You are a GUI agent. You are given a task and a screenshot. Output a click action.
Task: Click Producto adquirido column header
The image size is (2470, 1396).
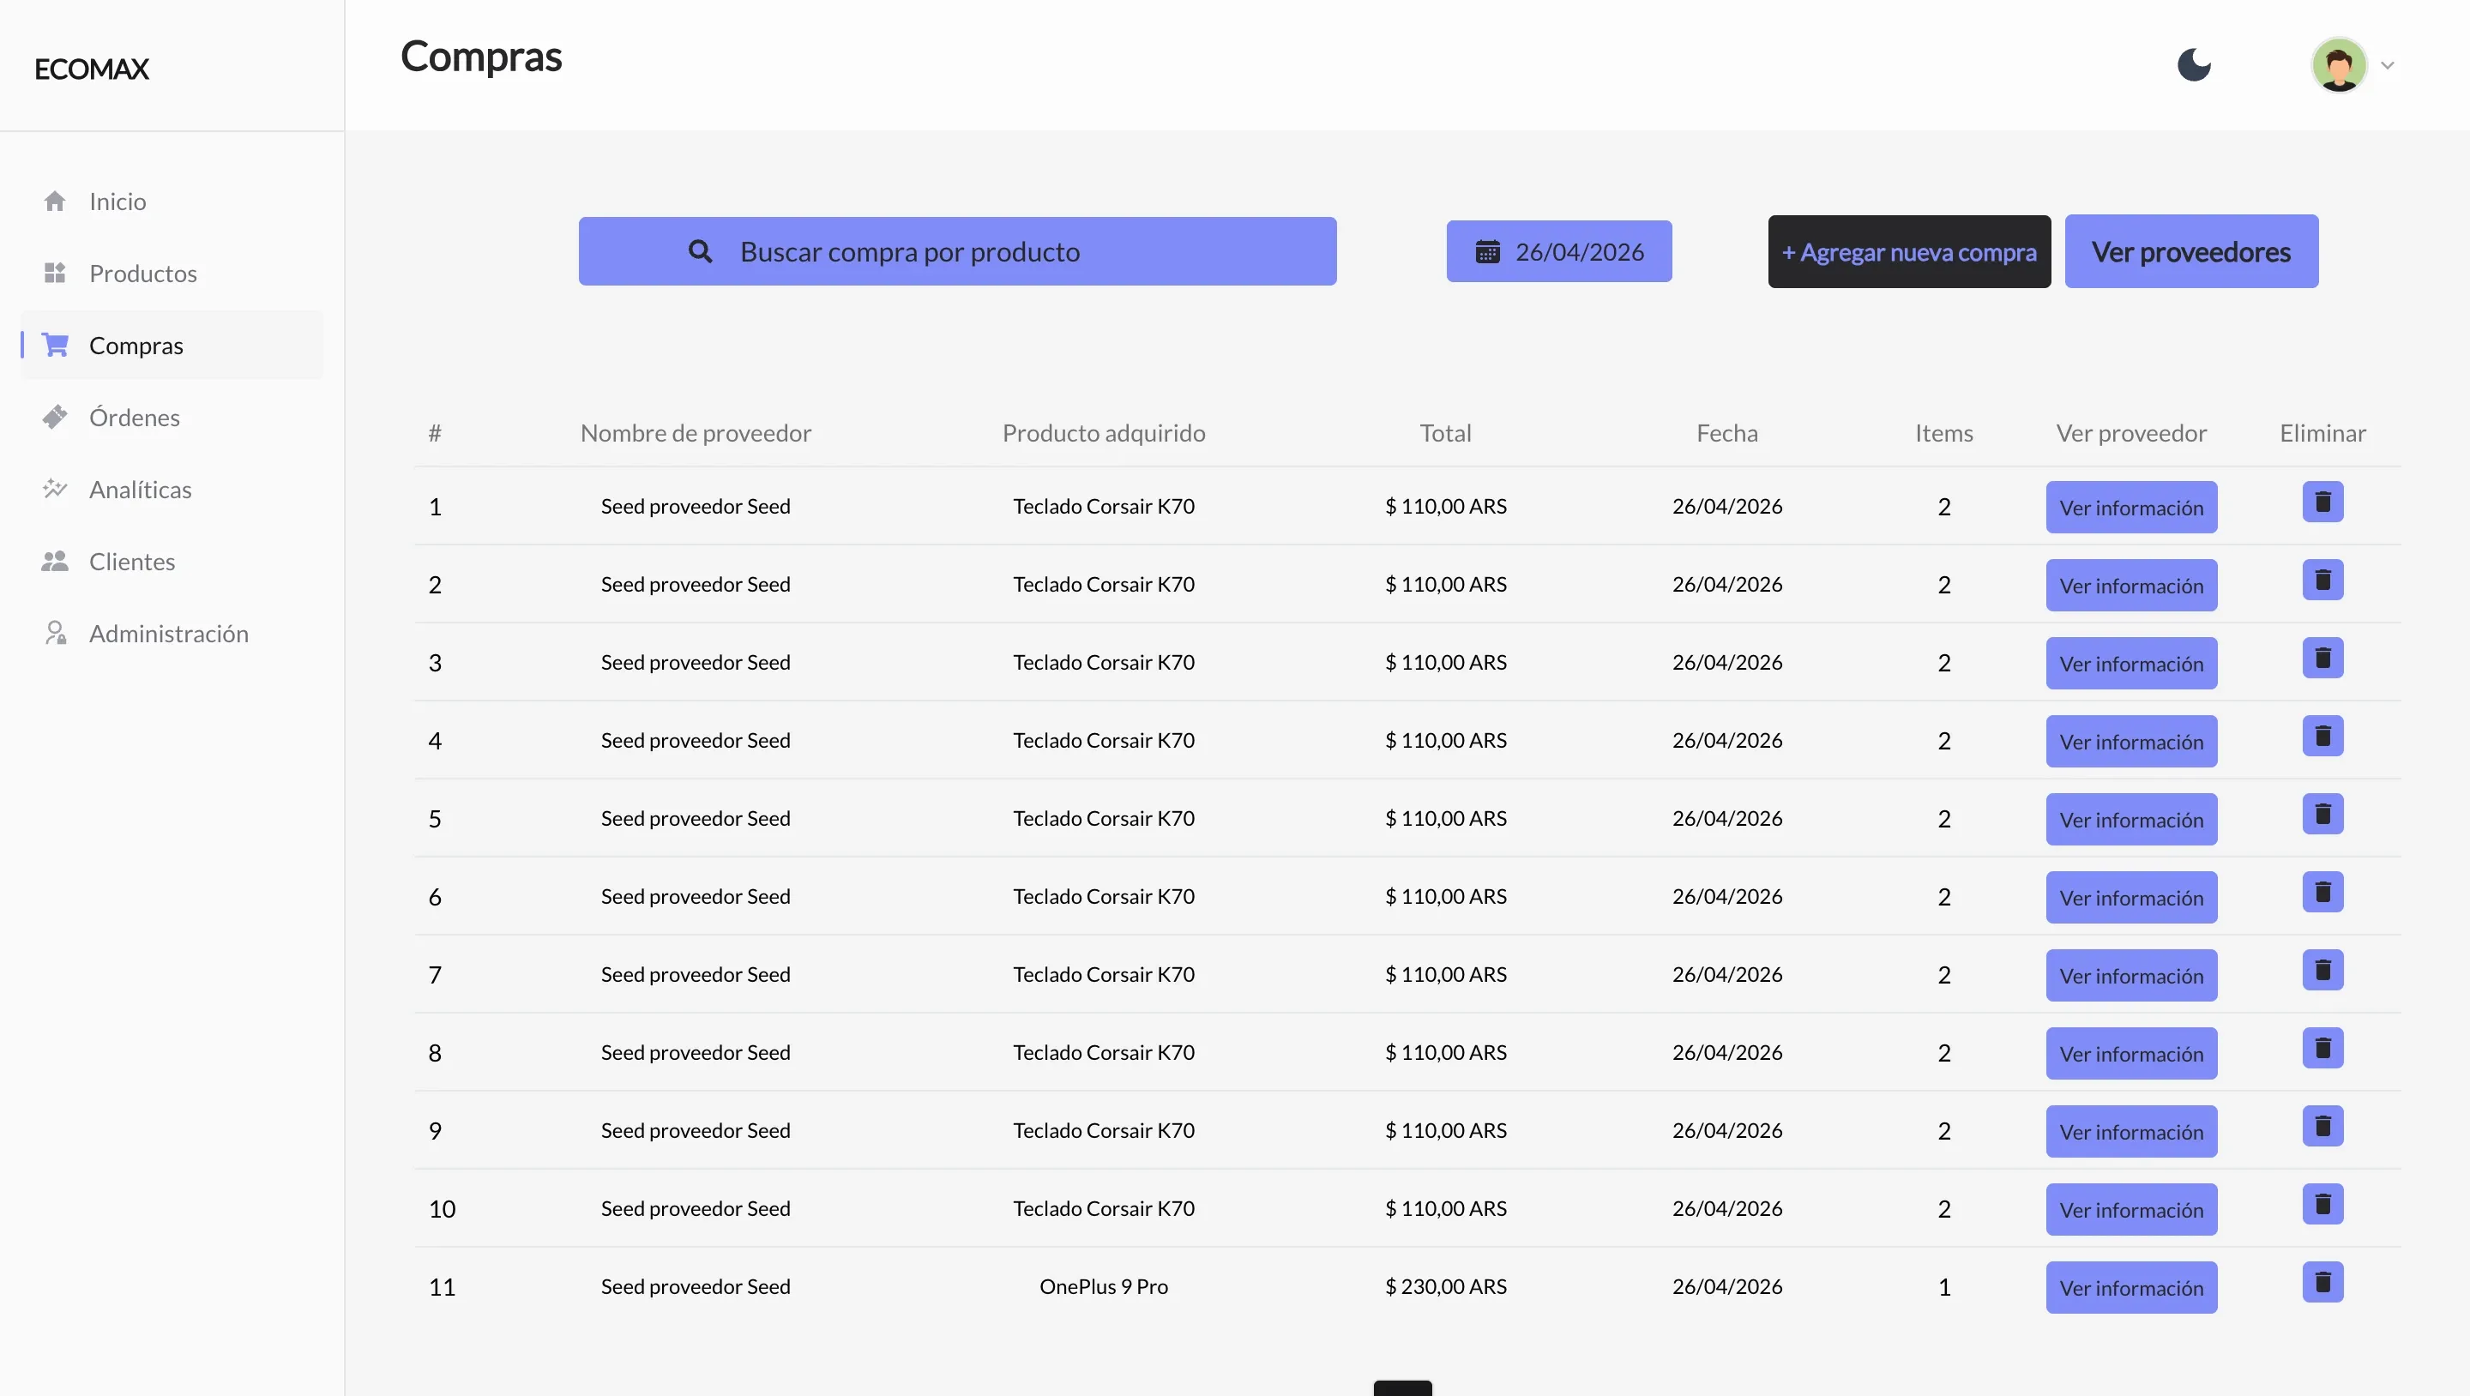pyautogui.click(x=1104, y=433)
